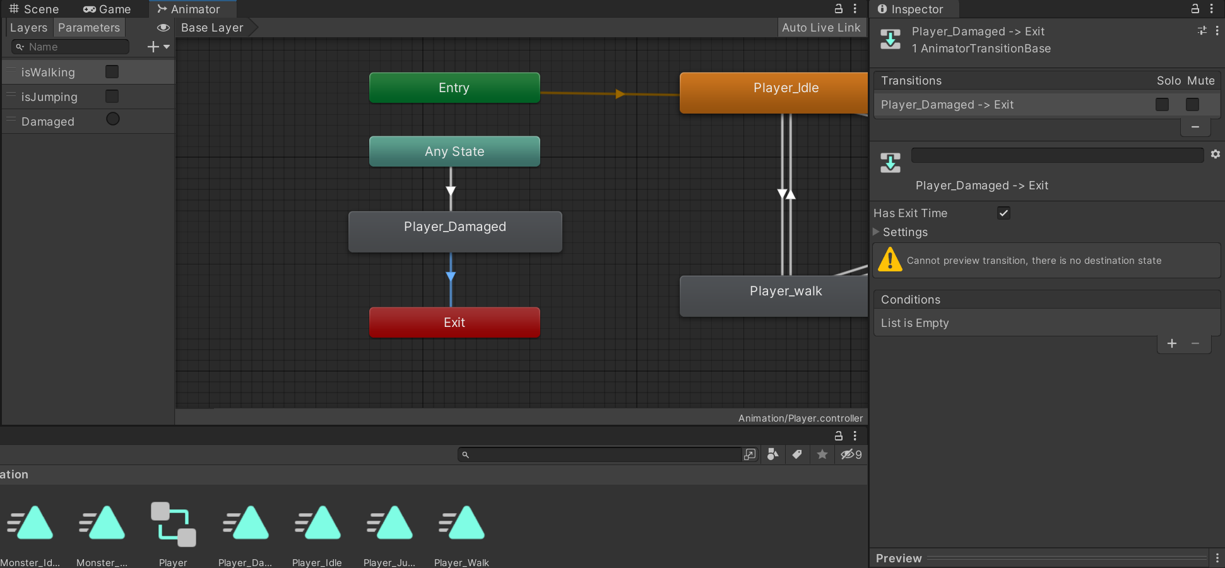
Task: Select the Player_Damaged state node
Action: coord(455,232)
